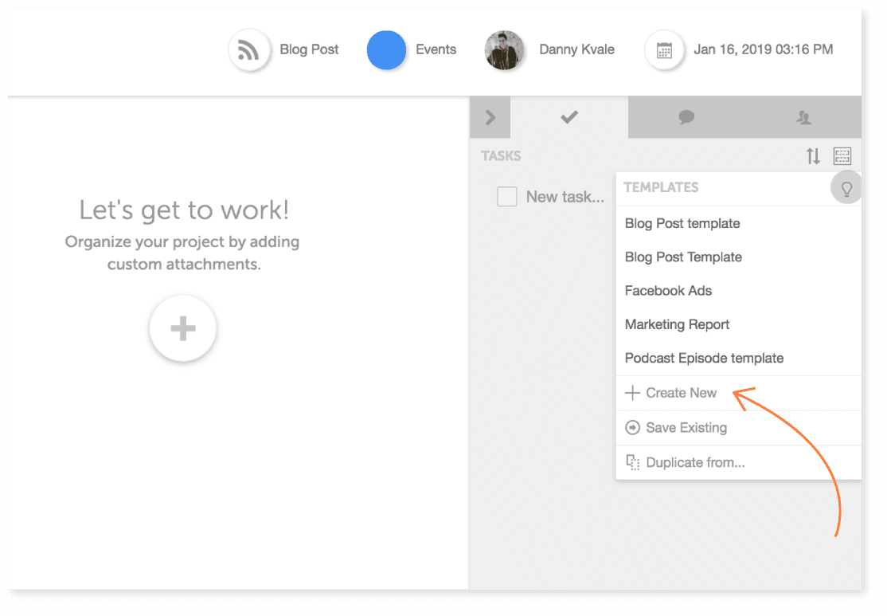Click the TASKS section heading
Viewport: 887px width, 616px height.
[501, 155]
